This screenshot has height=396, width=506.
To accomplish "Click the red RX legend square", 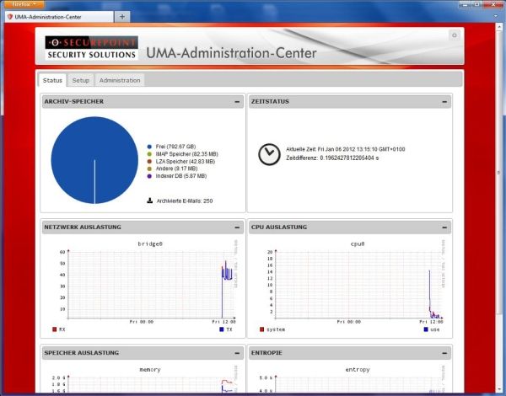I will [x=54, y=329].
